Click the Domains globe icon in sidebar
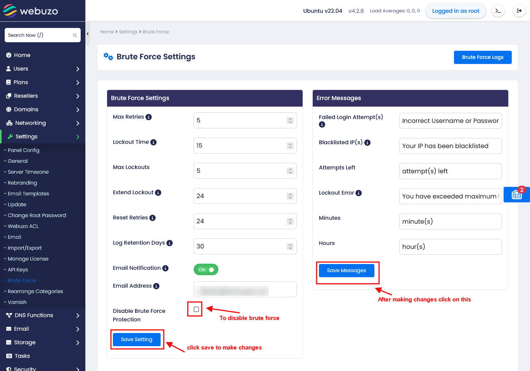The height and width of the screenshot is (371, 530). pyautogui.click(x=9, y=109)
